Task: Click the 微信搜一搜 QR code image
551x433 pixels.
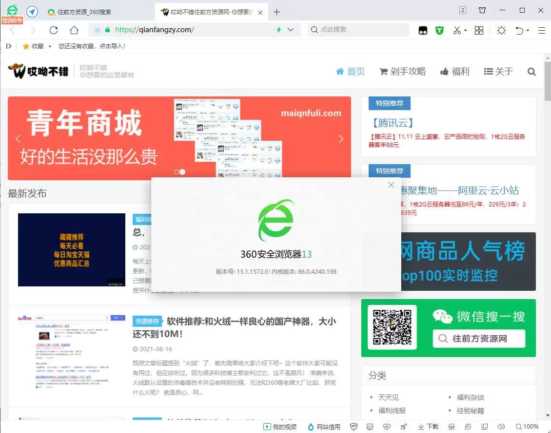Action: pyautogui.click(x=392, y=327)
